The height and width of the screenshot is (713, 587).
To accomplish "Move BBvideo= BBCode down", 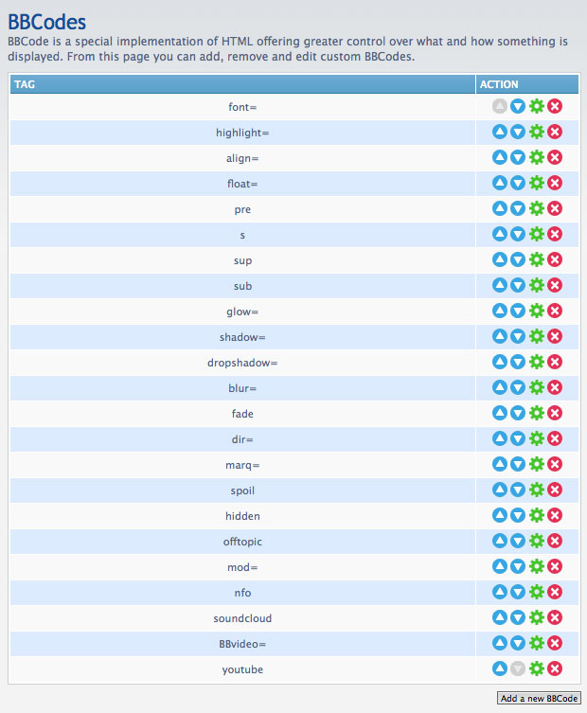I will 518,643.
